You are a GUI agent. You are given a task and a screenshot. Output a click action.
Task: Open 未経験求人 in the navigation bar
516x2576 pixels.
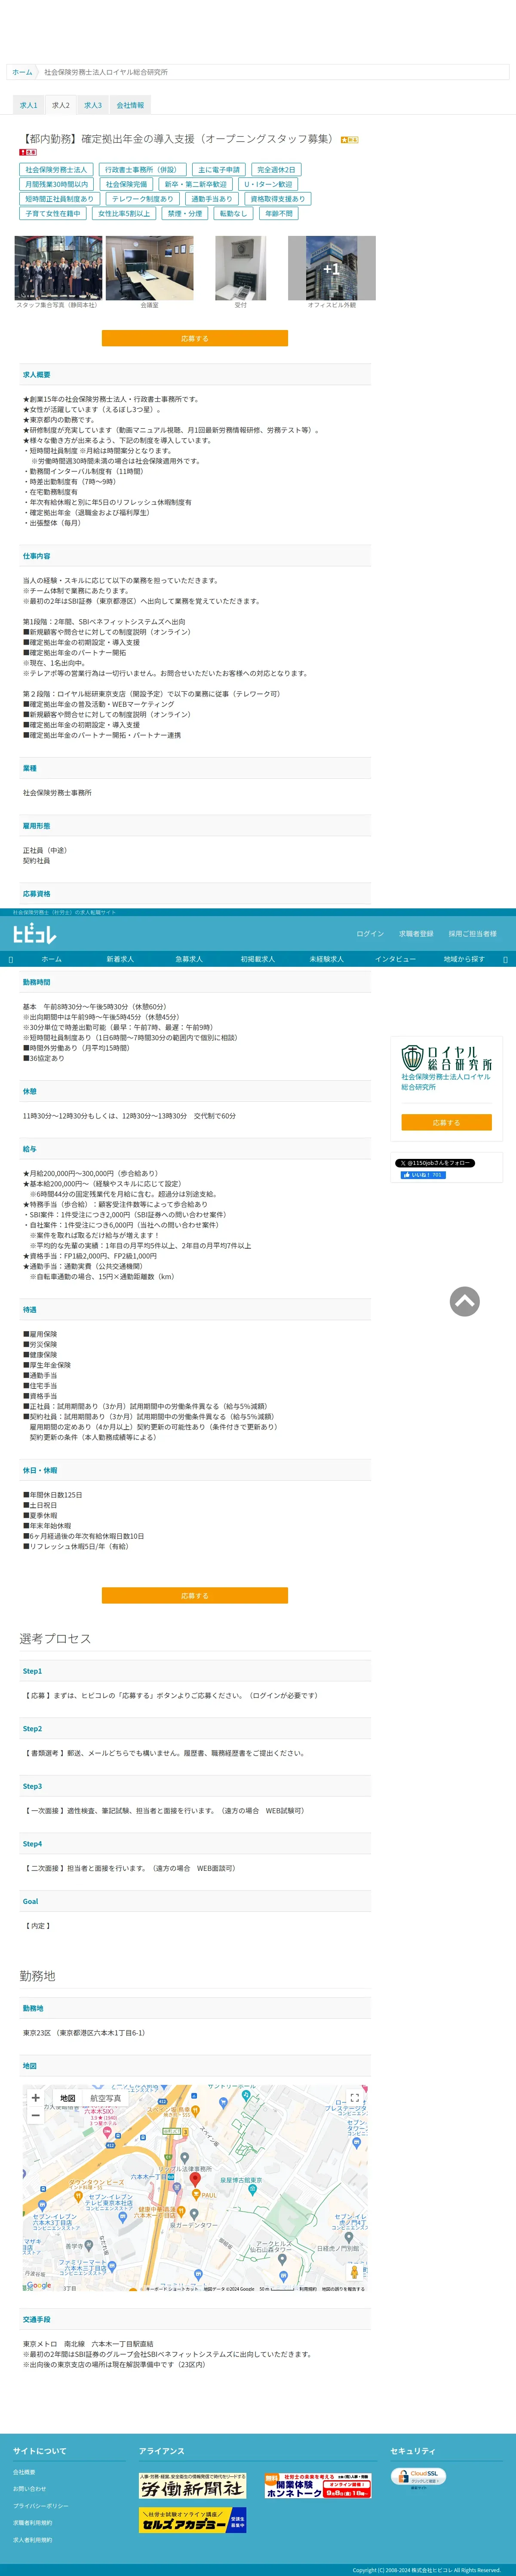326,959
